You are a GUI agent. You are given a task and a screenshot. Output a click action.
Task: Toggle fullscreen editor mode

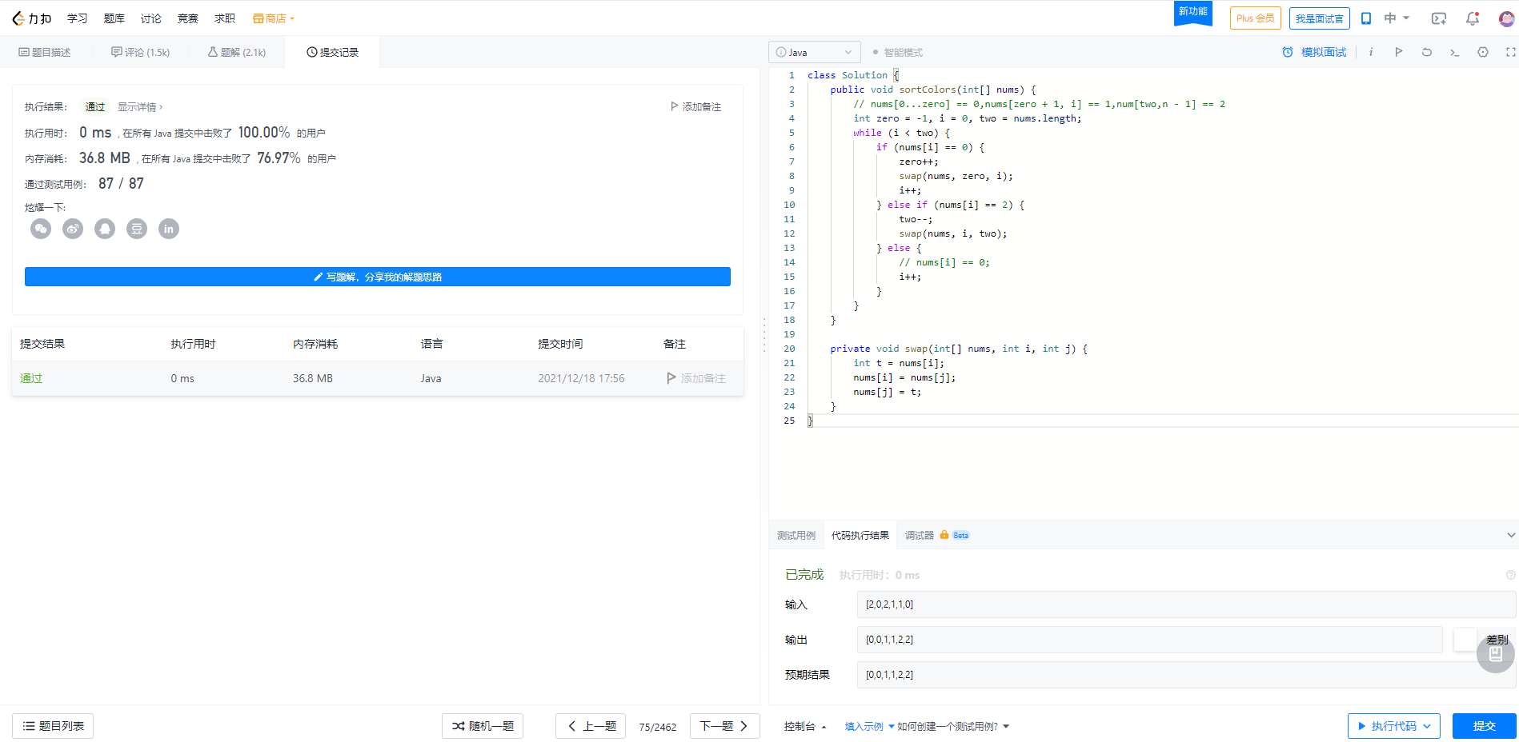1511,52
